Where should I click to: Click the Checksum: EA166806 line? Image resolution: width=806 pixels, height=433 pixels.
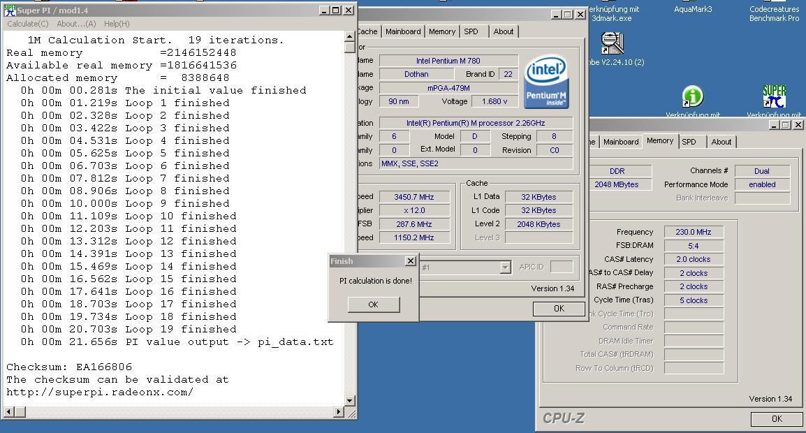pos(69,367)
